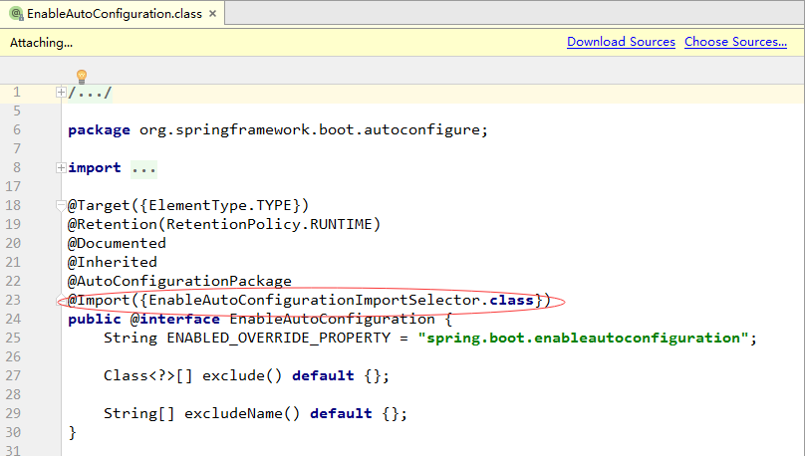Click the 'default' keyword on line 27
805x456 pixels.
pyautogui.click(x=323, y=376)
